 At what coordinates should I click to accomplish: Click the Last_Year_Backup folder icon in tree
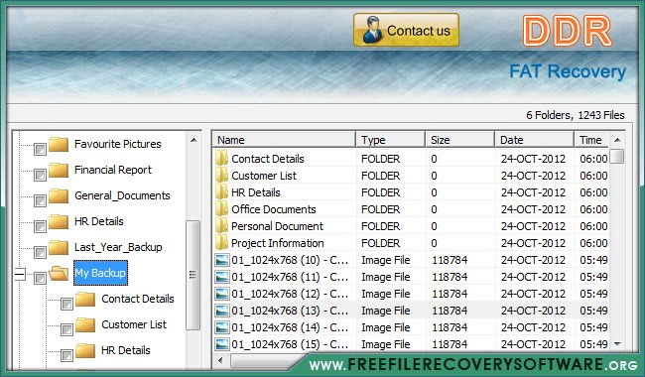(59, 247)
